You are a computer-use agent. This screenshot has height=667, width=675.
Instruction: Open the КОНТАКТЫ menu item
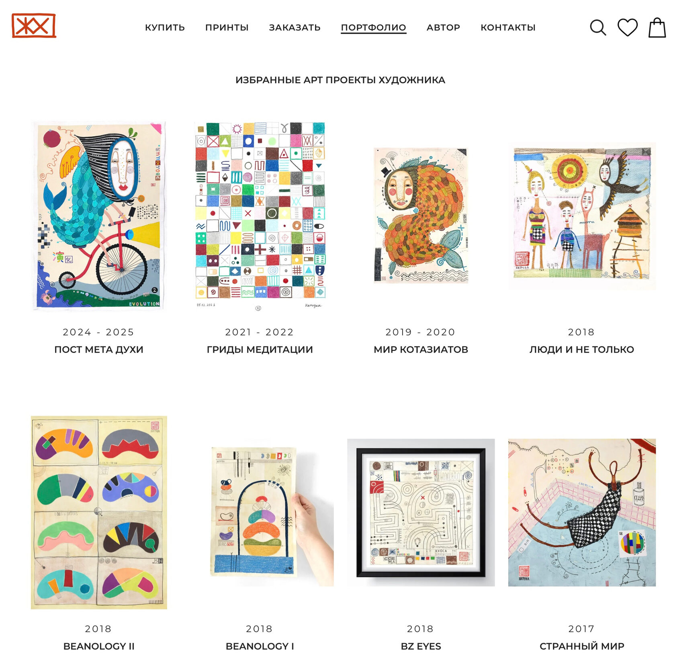click(x=508, y=27)
